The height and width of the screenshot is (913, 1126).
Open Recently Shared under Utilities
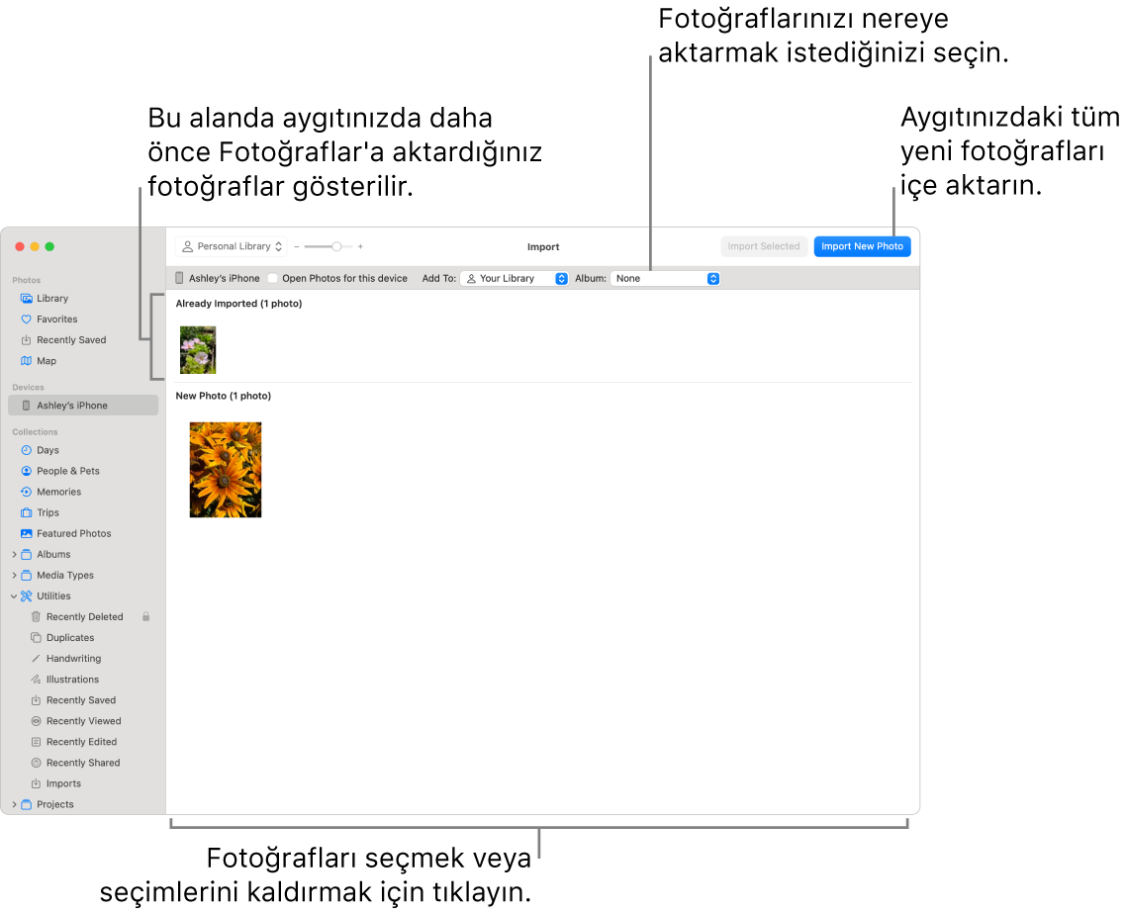click(83, 763)
